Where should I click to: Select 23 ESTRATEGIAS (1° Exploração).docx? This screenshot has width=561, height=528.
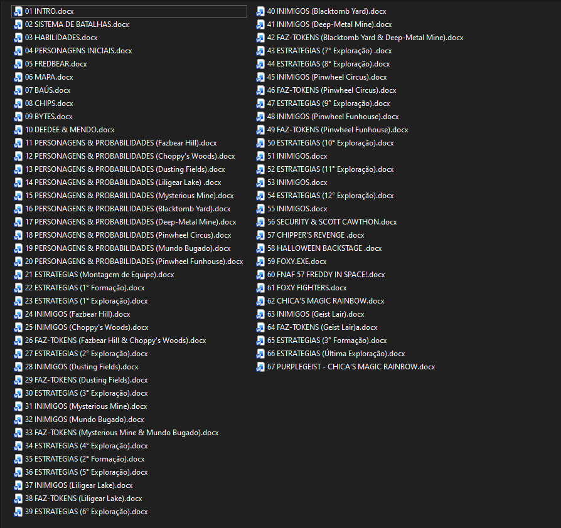pos(86,301)
